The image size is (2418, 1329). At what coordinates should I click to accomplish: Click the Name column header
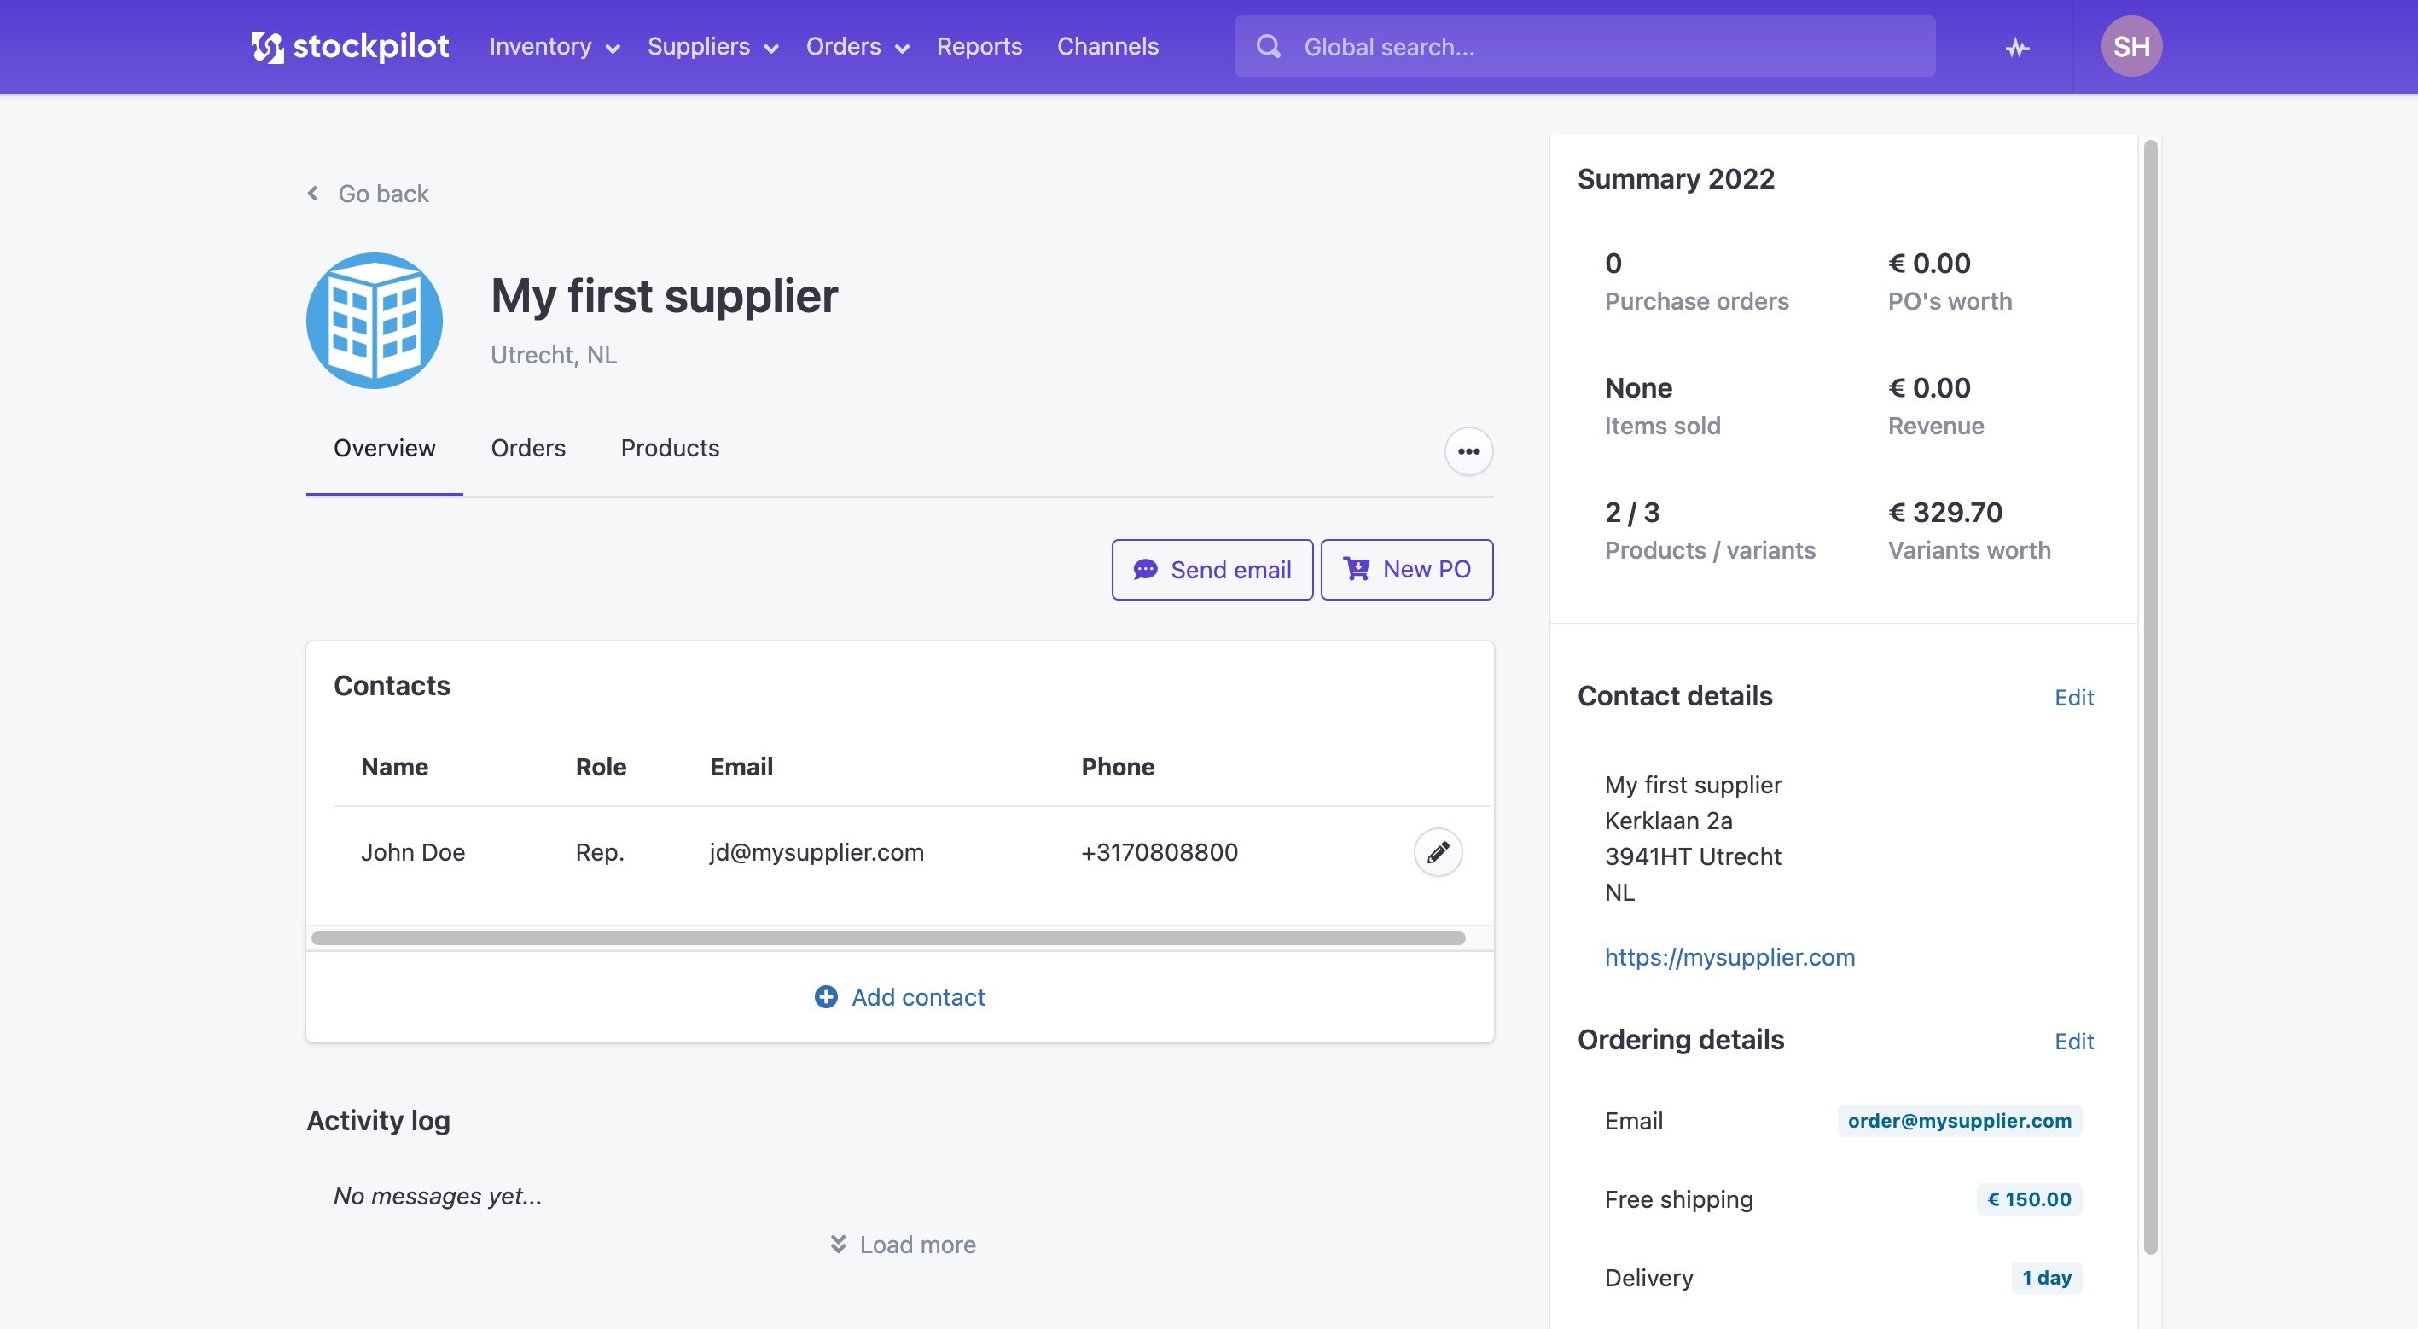394,767
